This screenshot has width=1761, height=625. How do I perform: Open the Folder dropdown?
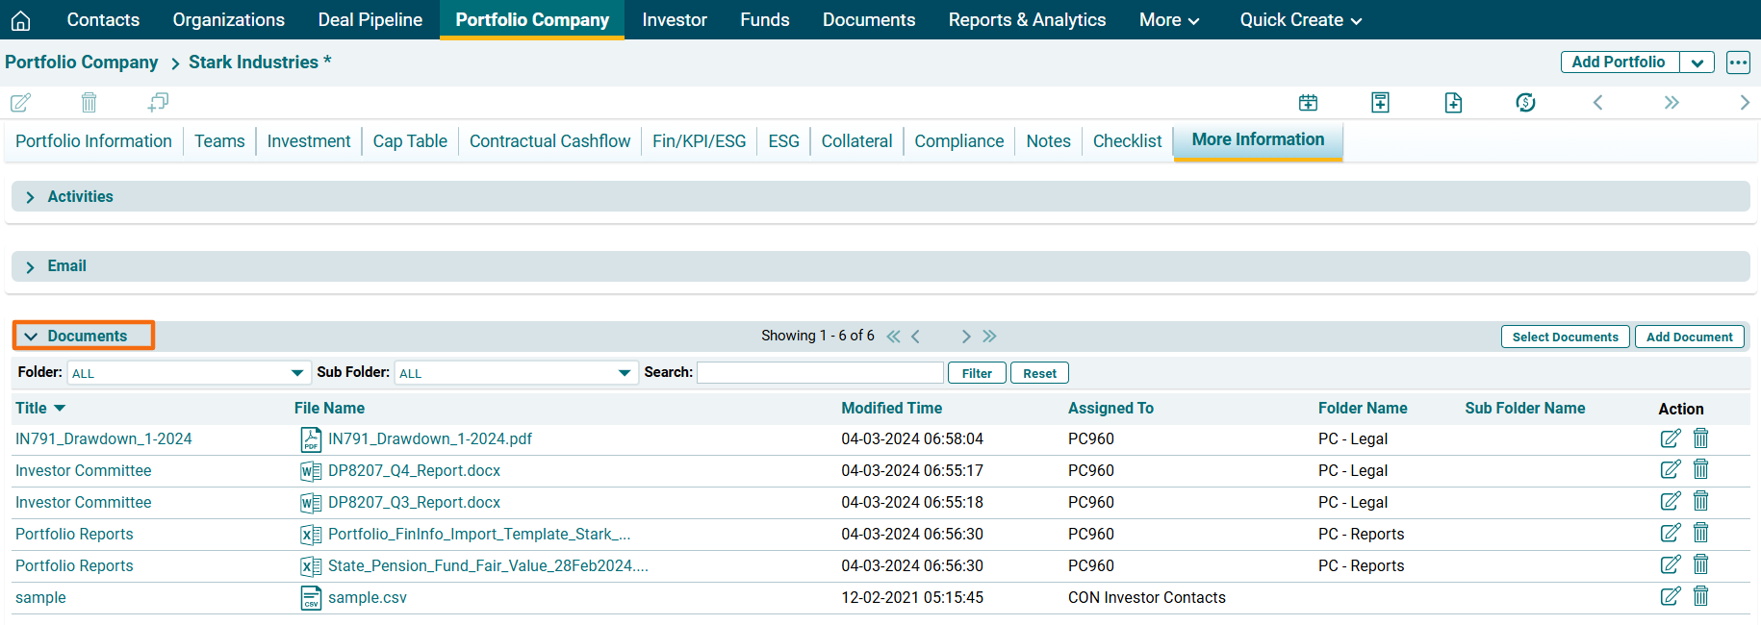click(188, 373)
